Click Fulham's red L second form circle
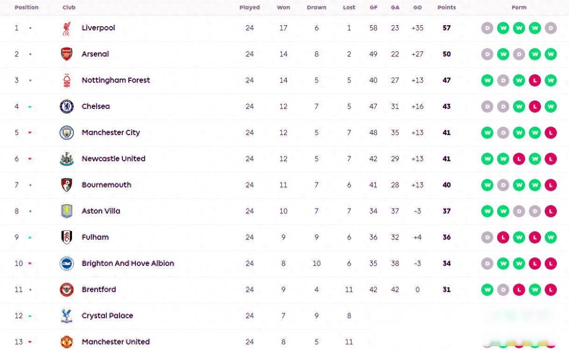This screenshot has width=569, height=350. [x=503, y=237]
